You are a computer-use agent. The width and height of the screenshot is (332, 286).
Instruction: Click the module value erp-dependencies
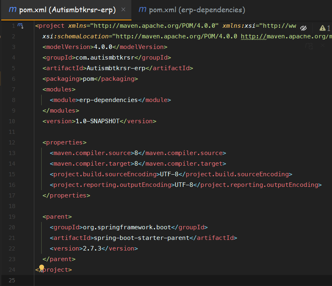[x=108, y=100]
